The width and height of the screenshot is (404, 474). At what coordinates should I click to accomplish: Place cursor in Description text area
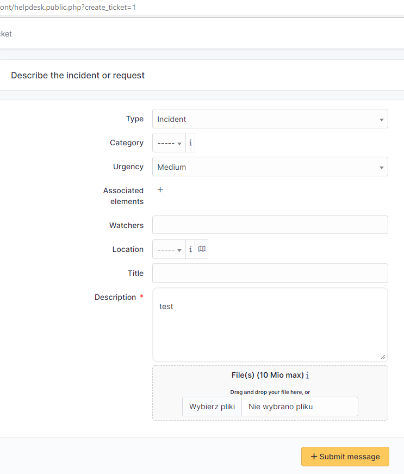tap(270, 325)
